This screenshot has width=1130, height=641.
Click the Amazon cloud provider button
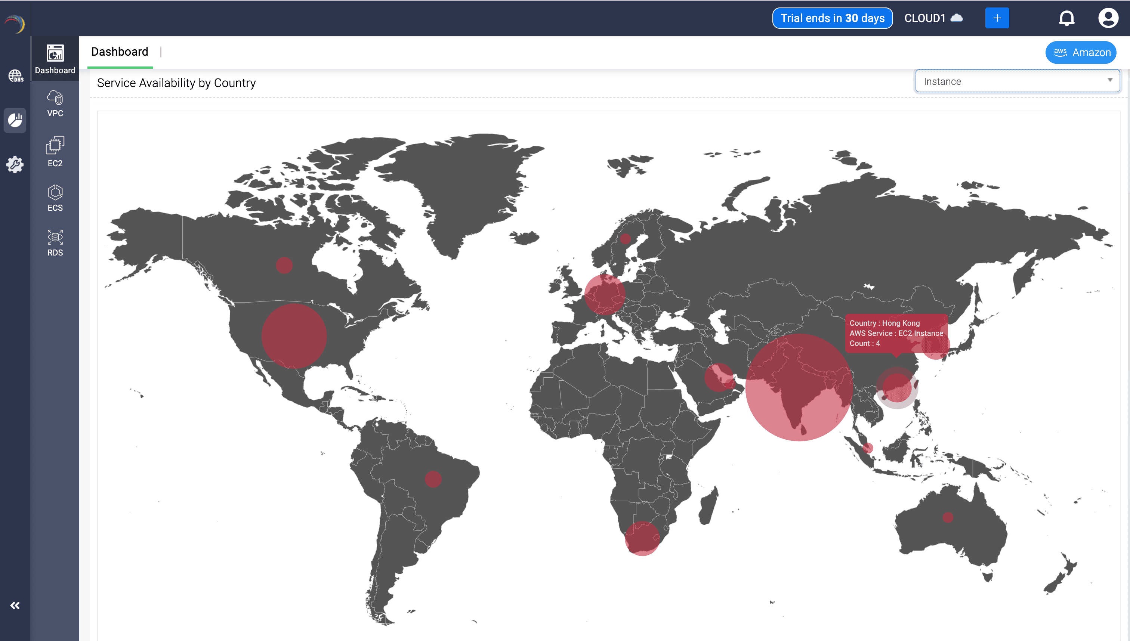1081,52
